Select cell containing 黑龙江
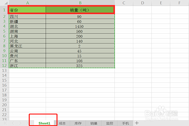This screenshot has height=126, width=189. tap(27, 46)
